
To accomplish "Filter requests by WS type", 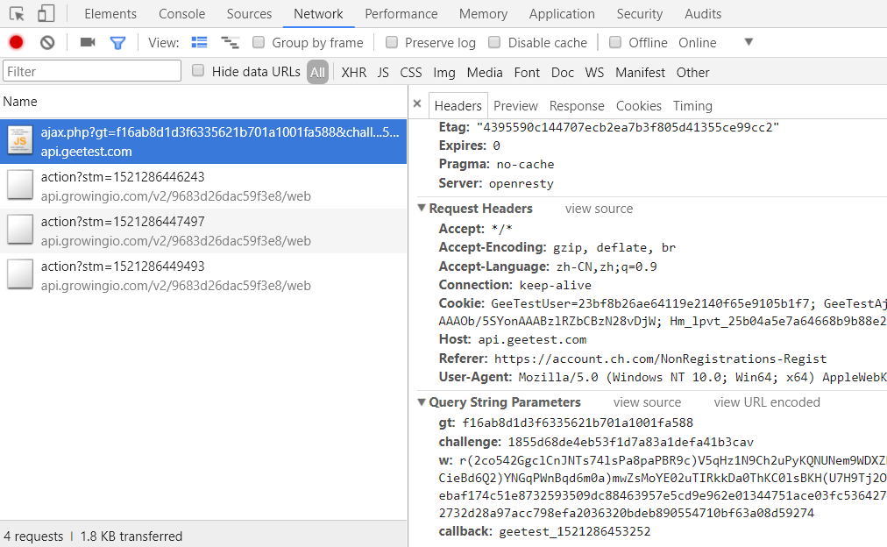I will click(x=594, y=73).
